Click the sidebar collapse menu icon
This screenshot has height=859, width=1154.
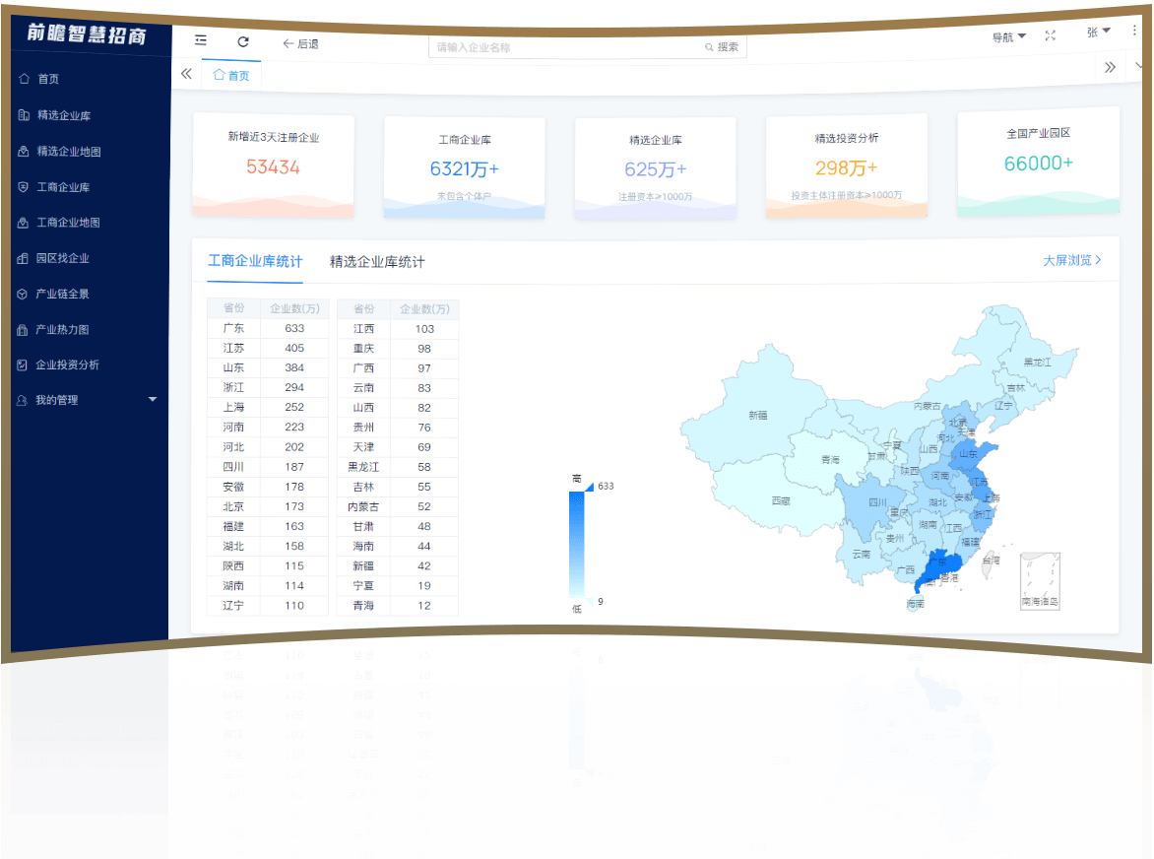[x=201, y=40]
